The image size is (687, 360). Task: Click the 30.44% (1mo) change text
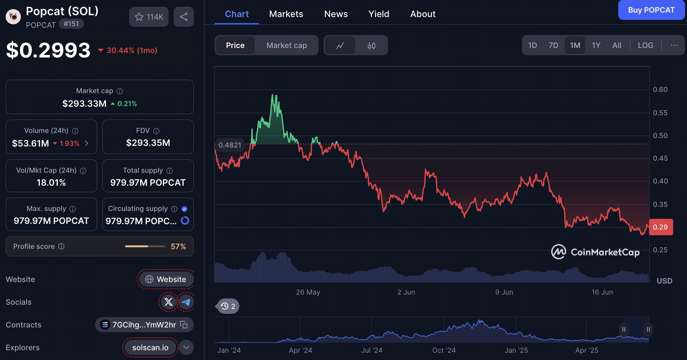point(132,50)
